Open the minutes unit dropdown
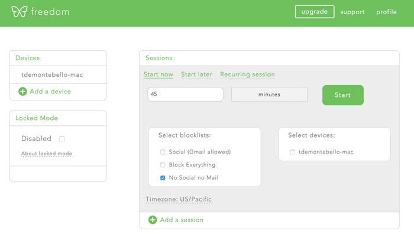This screenshot has width=414, height=234. coord(269,94)
